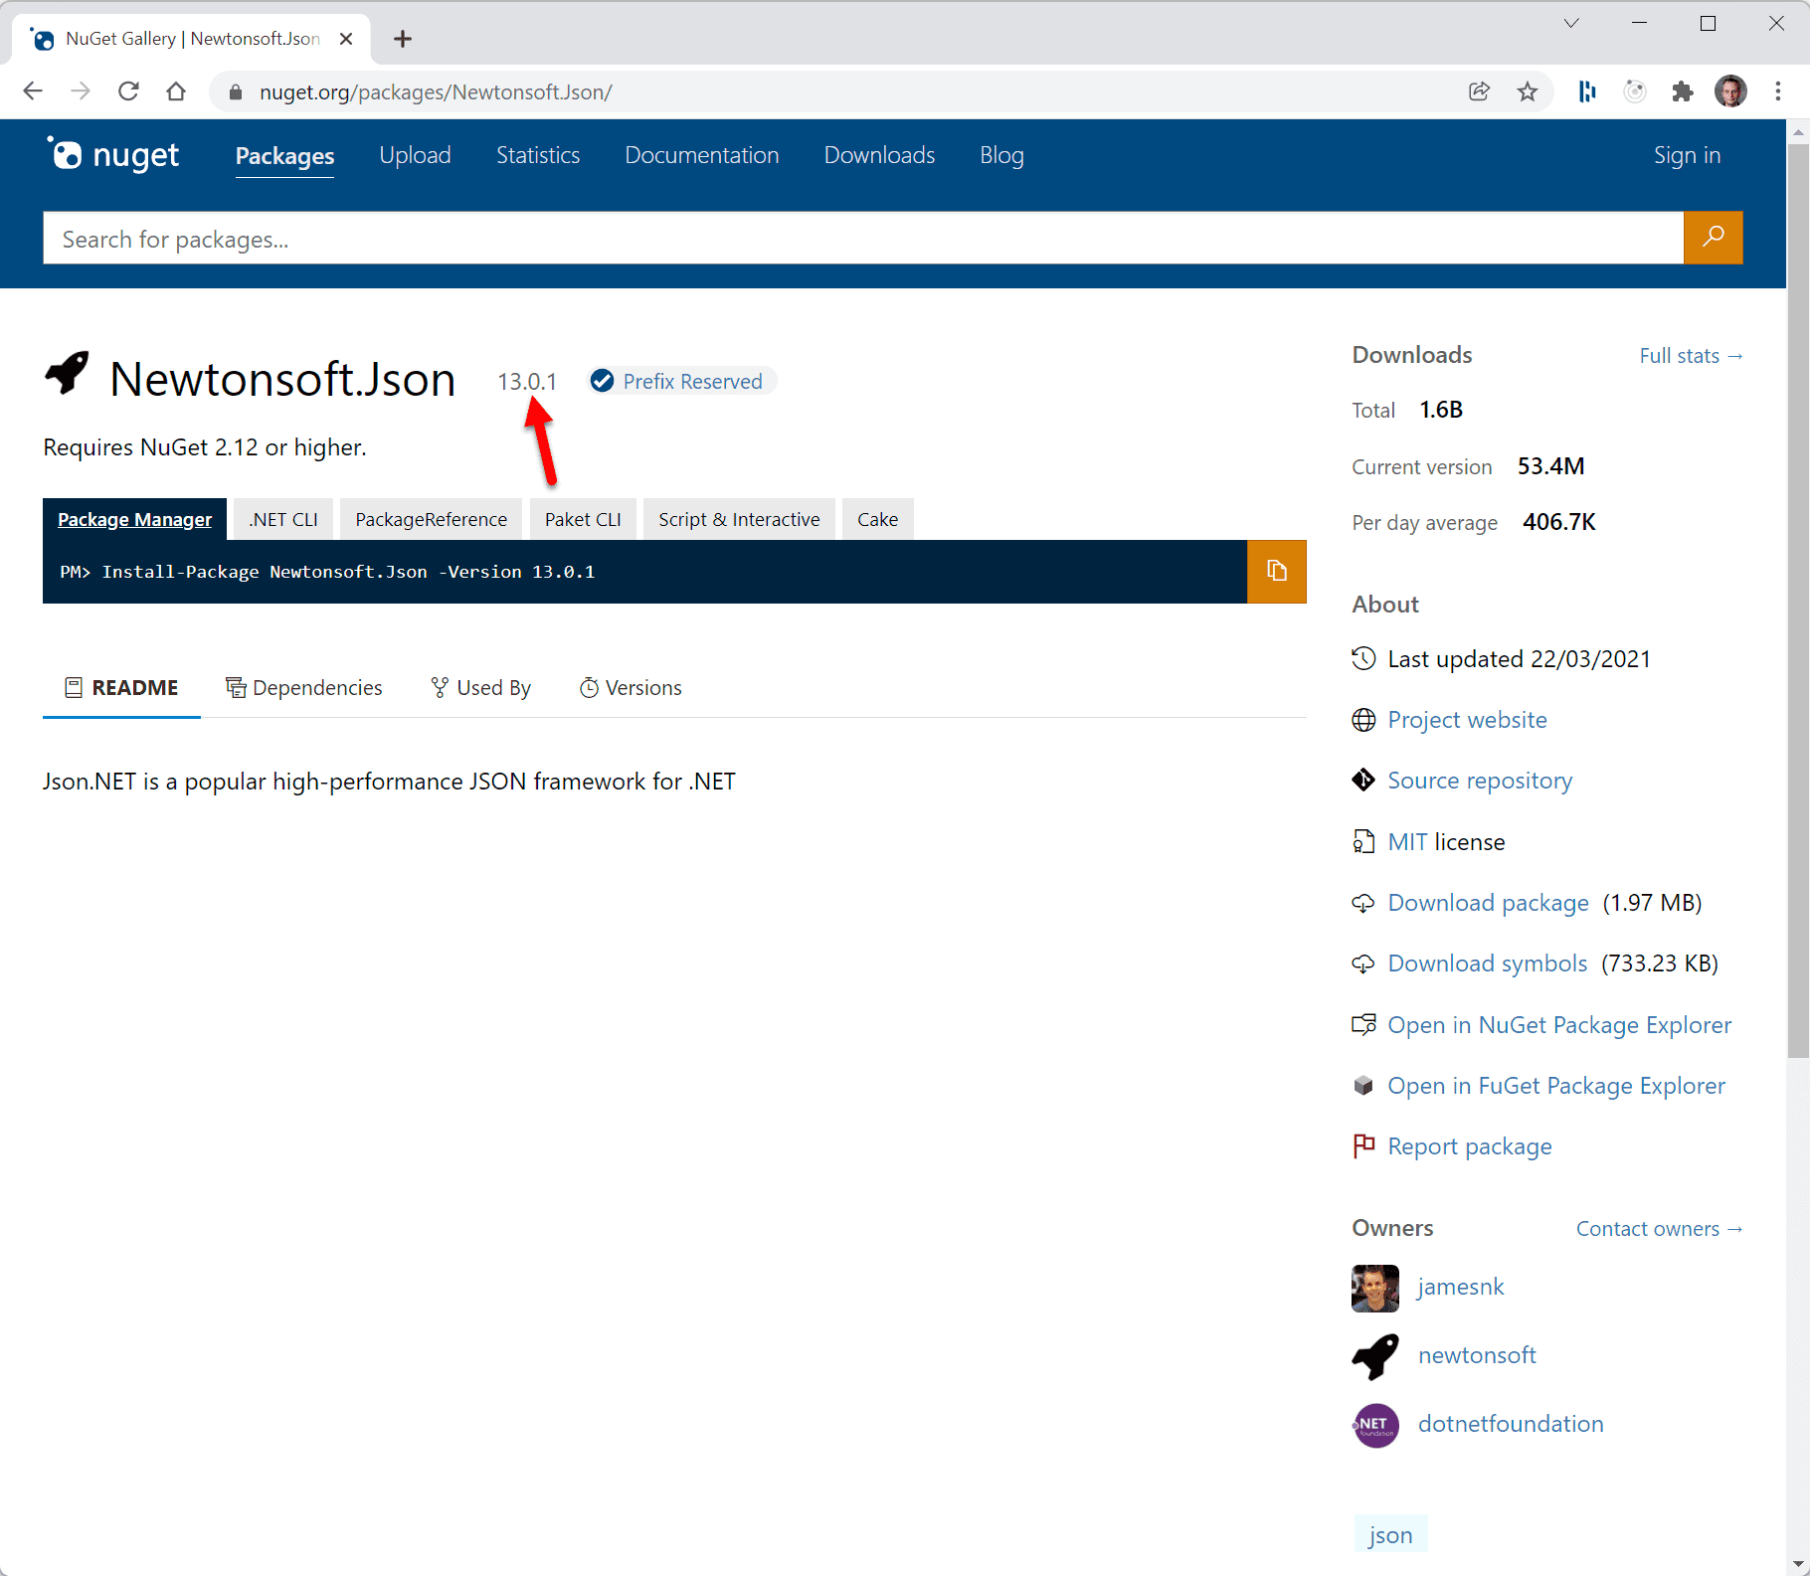
Task: Expand the tab search chevron
Action: pyautogui.click(x=1571, y=24)
